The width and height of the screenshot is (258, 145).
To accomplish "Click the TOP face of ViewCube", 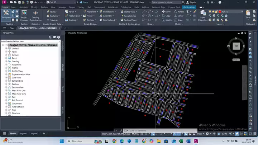I will pos(236,46).
